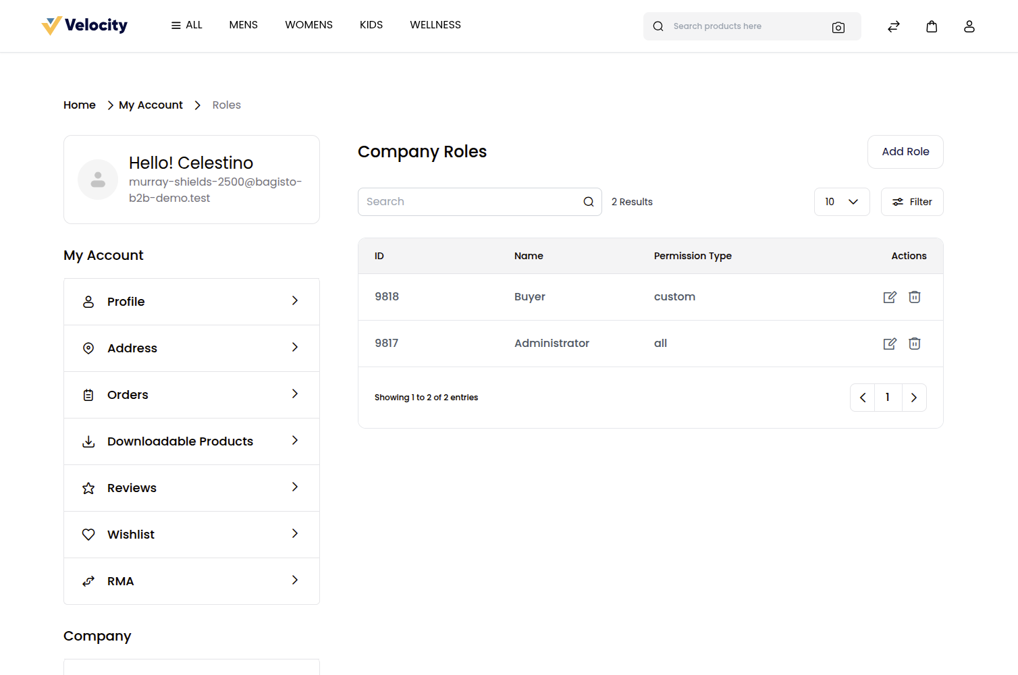This screenshot has height=675, width=1018.
Task: Click the roles search magnifier icon
Action: (589, 202)
